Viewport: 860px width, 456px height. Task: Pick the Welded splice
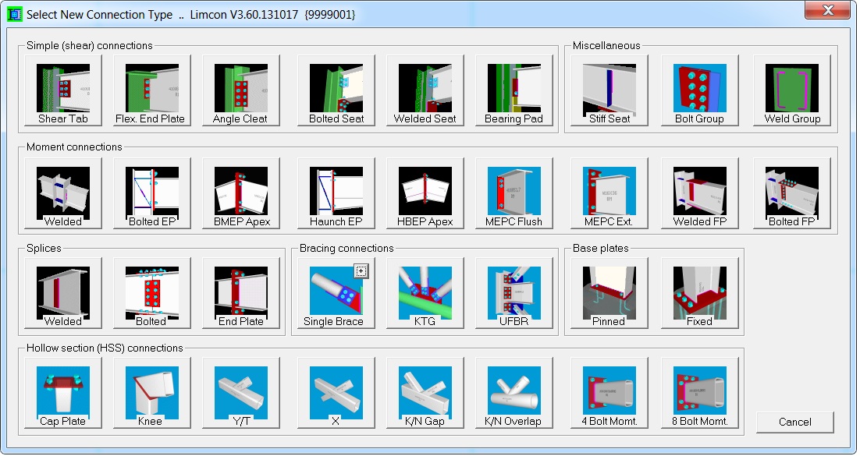pyautogui.click(x=63, y=293)
